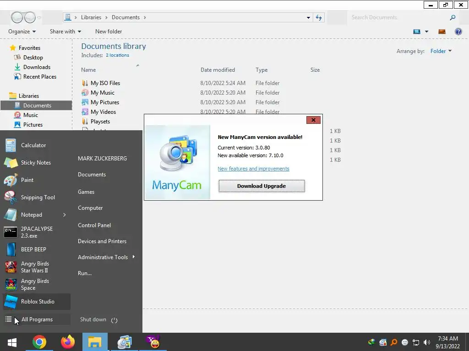Switch to File Explorer in the taskbar
The width and height of the screenshot is (469, 351).
[x=95, y=342]
